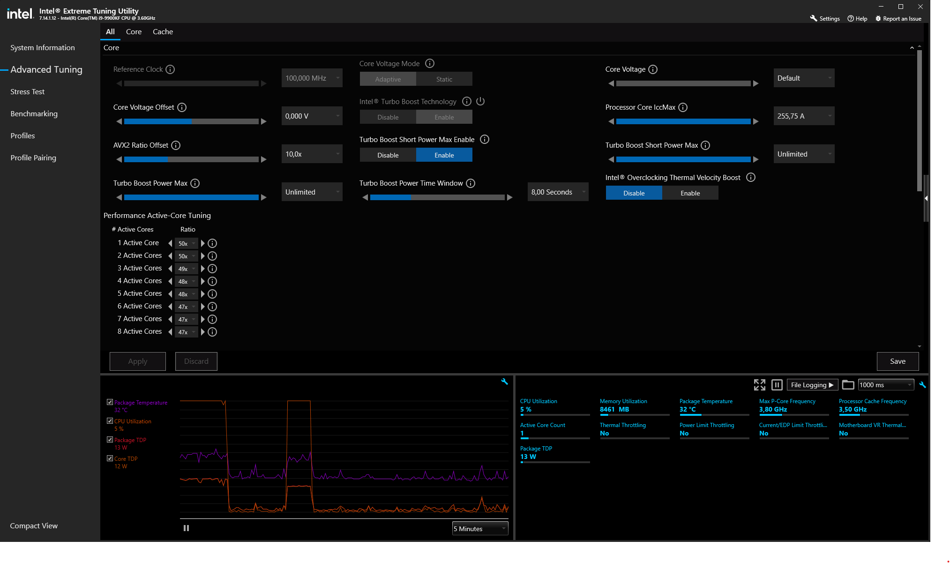This screenshot has height=563, width=950.
Task: Toggle Core TDP graph checkbox
Action: point(110,458)
